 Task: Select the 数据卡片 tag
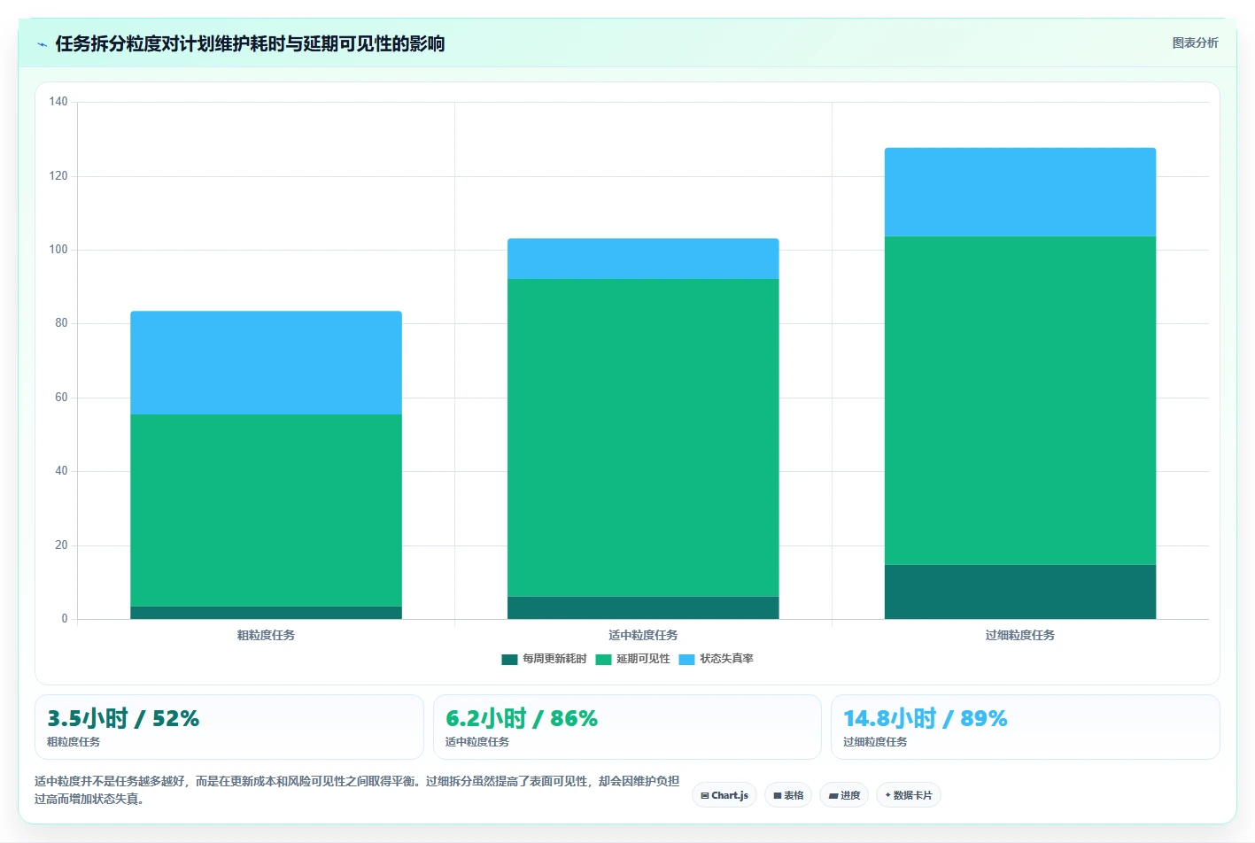click(909, 795)
